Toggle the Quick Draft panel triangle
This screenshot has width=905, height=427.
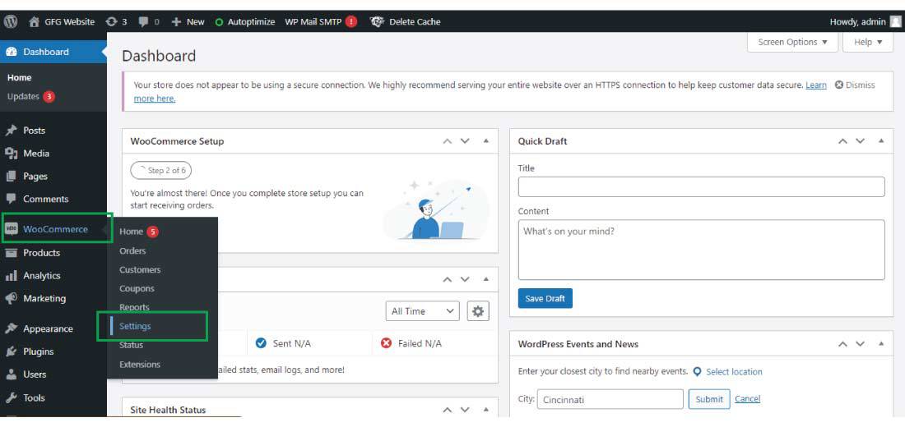point(881,141)
